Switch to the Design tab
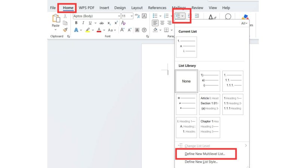 point(120,8)
